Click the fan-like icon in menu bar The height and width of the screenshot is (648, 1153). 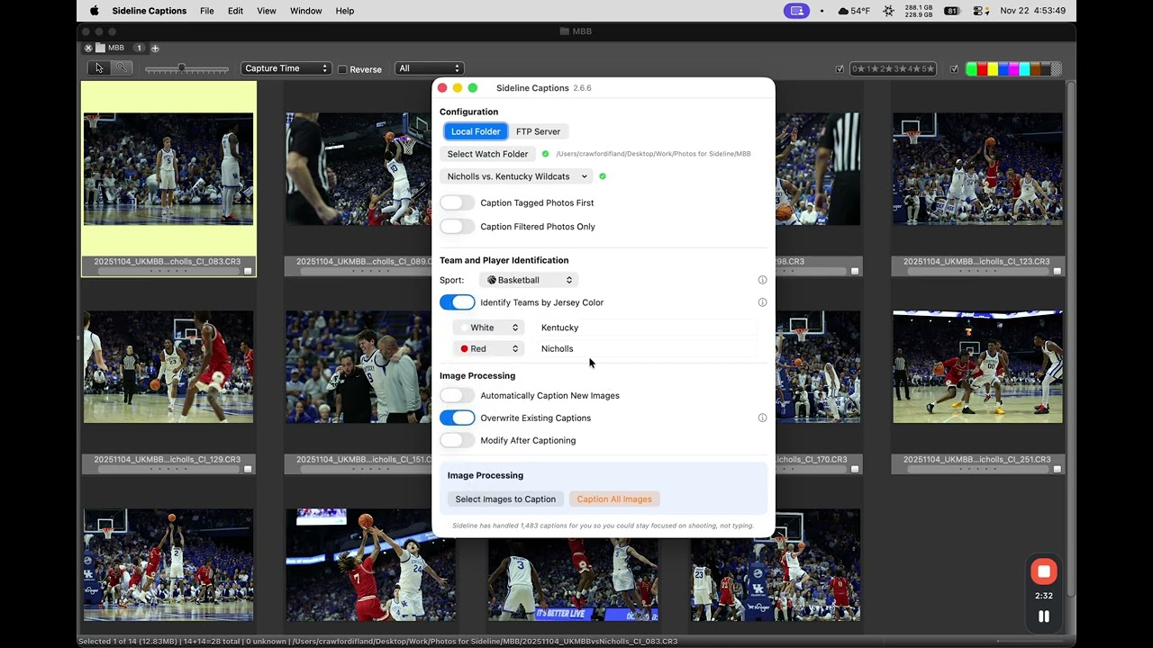click(x=888, y=11)
